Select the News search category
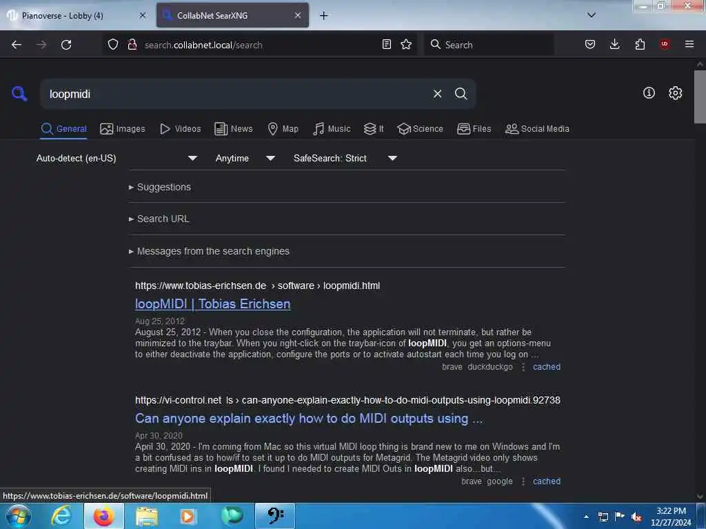The width and height of the screenshot is (706, 529). pos(234,129)
